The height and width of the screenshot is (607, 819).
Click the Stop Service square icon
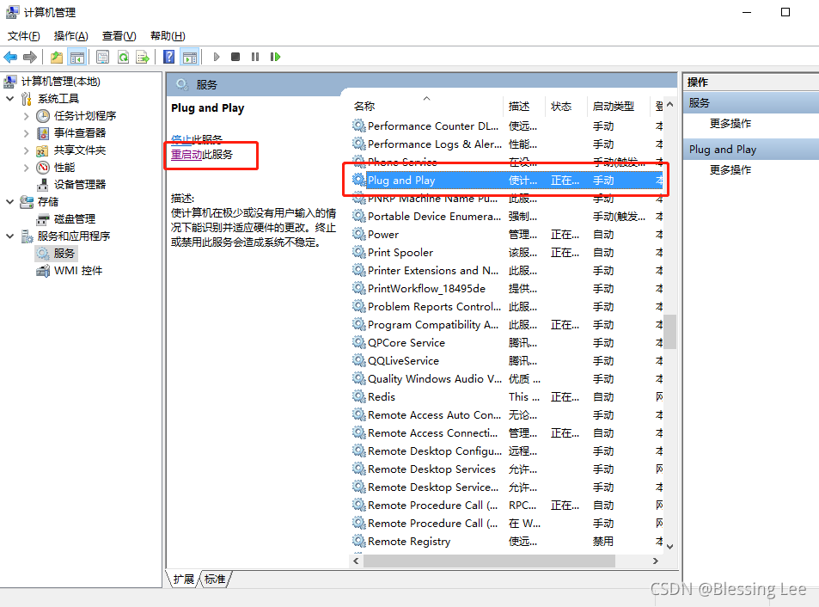tap(235, 57)
